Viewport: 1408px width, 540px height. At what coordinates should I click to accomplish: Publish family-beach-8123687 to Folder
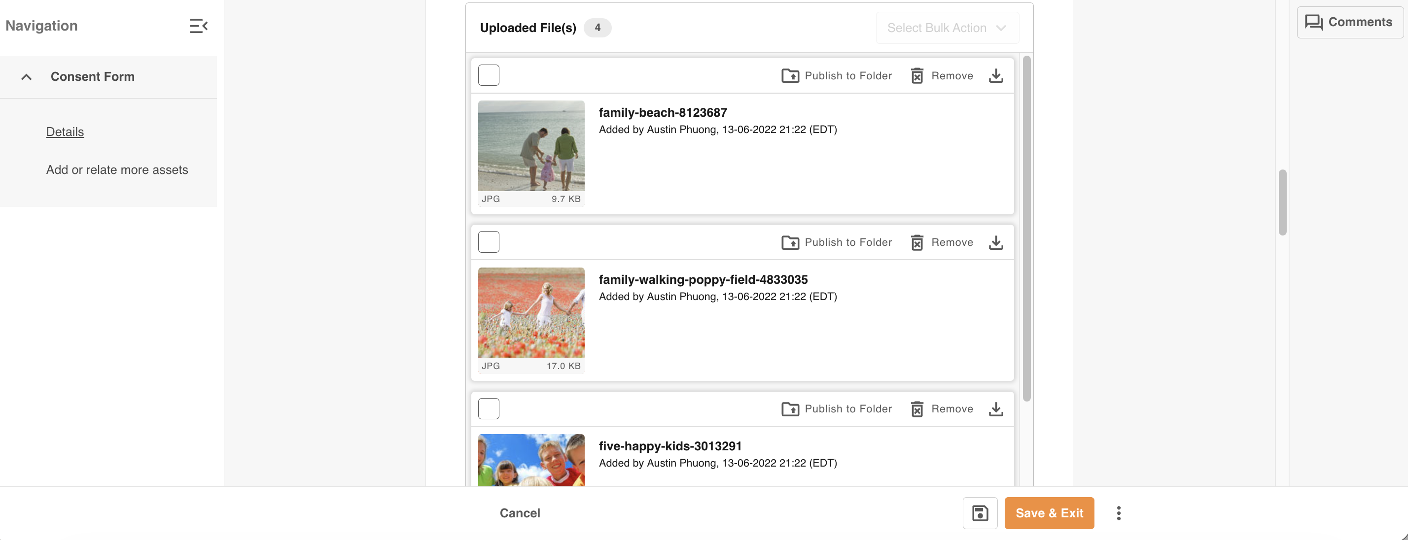click(836, 76)
